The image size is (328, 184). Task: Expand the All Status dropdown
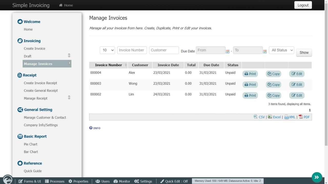(x=281, y=50)
